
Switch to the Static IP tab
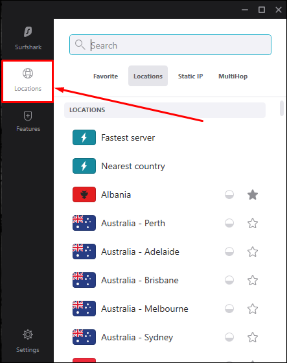(190, 76)
